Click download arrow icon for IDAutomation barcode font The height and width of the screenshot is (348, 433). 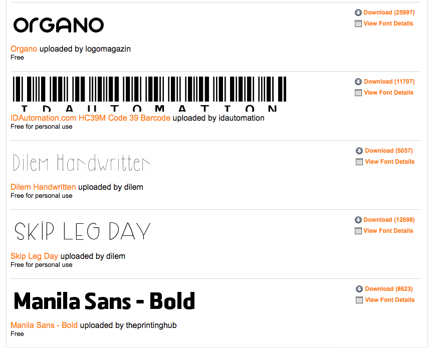point(358,82)
